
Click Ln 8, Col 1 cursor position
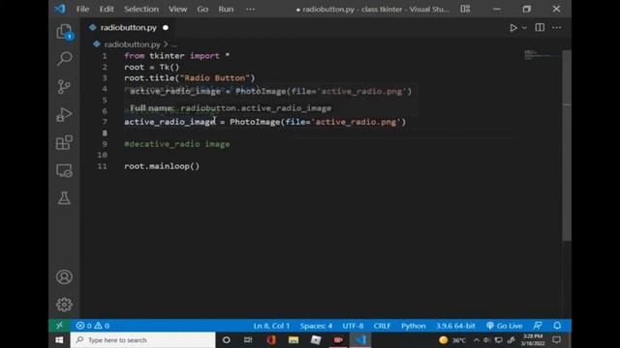(x=271, y=326)
